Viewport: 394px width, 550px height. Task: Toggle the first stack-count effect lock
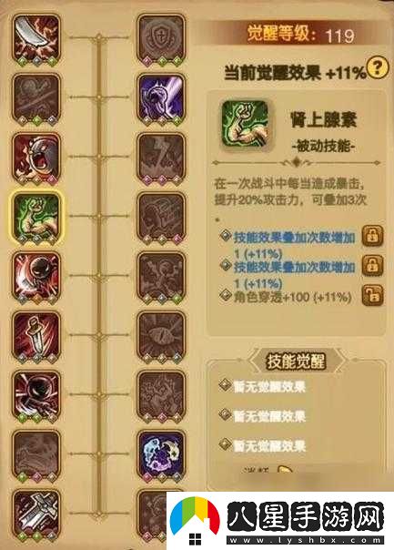tap(373, 236)
